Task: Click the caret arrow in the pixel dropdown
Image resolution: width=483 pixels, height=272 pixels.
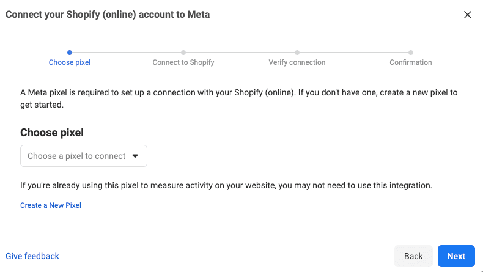Action: 135,156
